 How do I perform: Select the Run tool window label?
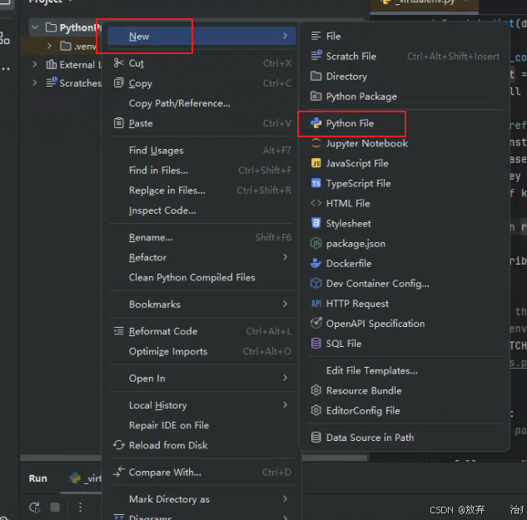[x=38, y=478]
